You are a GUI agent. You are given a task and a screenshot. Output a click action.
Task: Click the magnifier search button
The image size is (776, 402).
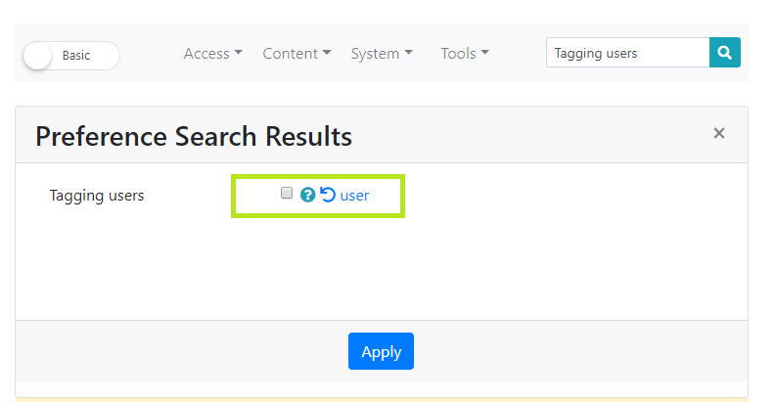724,53
